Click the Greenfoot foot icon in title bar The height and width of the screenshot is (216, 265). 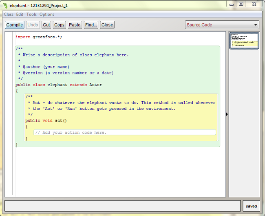click(x=5, y=6)
